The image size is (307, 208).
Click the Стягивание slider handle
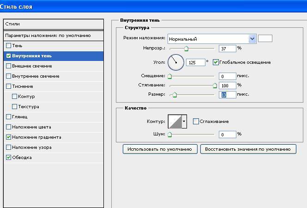pyautogui.click(x=215, y=86)
